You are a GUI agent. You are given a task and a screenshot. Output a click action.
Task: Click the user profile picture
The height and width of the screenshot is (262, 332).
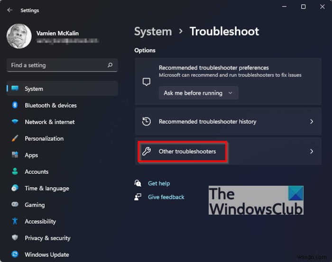tap(18, 36)
